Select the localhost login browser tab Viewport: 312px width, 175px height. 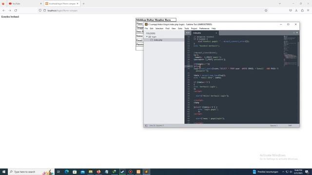tap(62, 3)
